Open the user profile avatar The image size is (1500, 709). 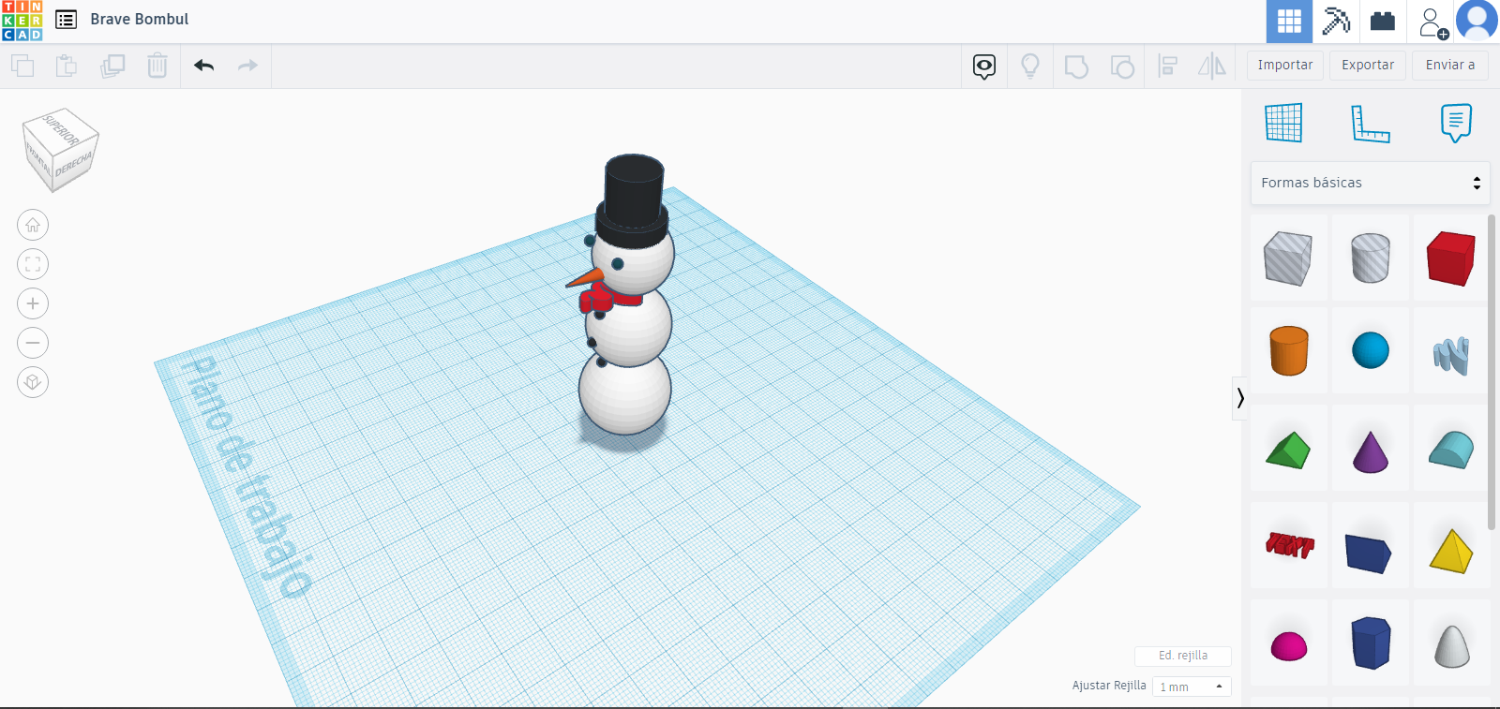click(1477, 21)
